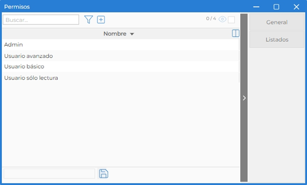
Task: Add a new permission with plus icon
Action: pos(101,20)
